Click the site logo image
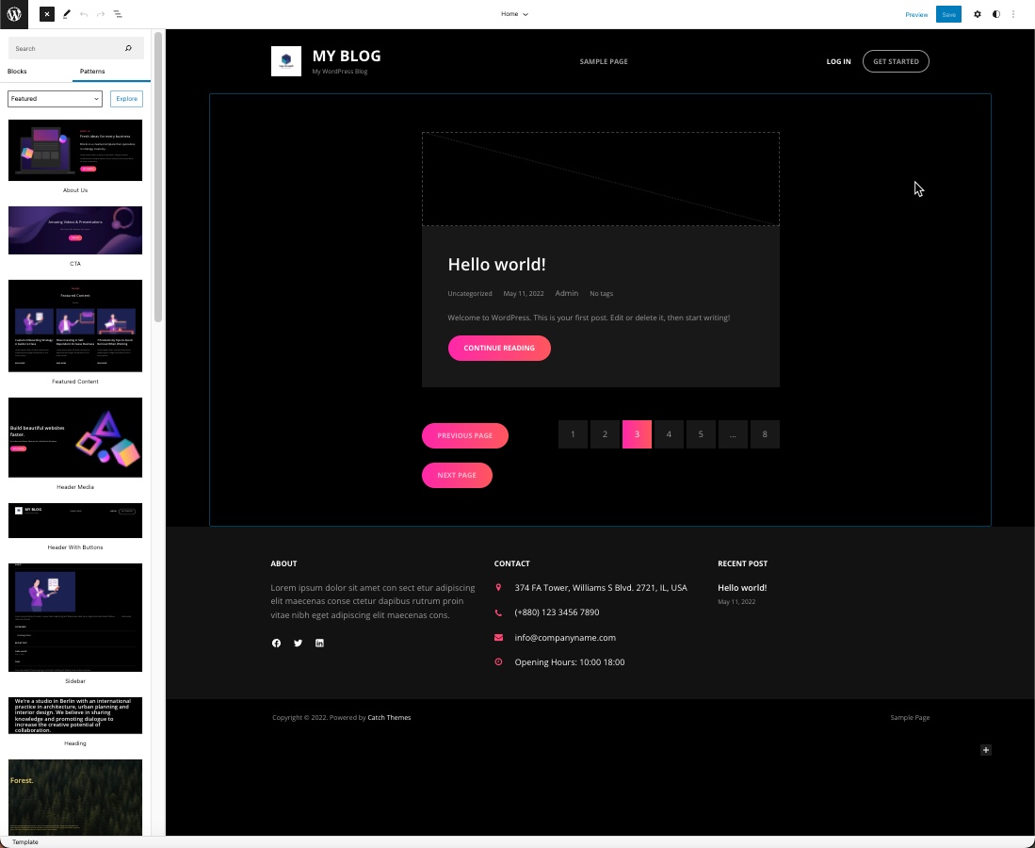The height and width of the screenshot is (848, 1035). [x=285, y=60]
